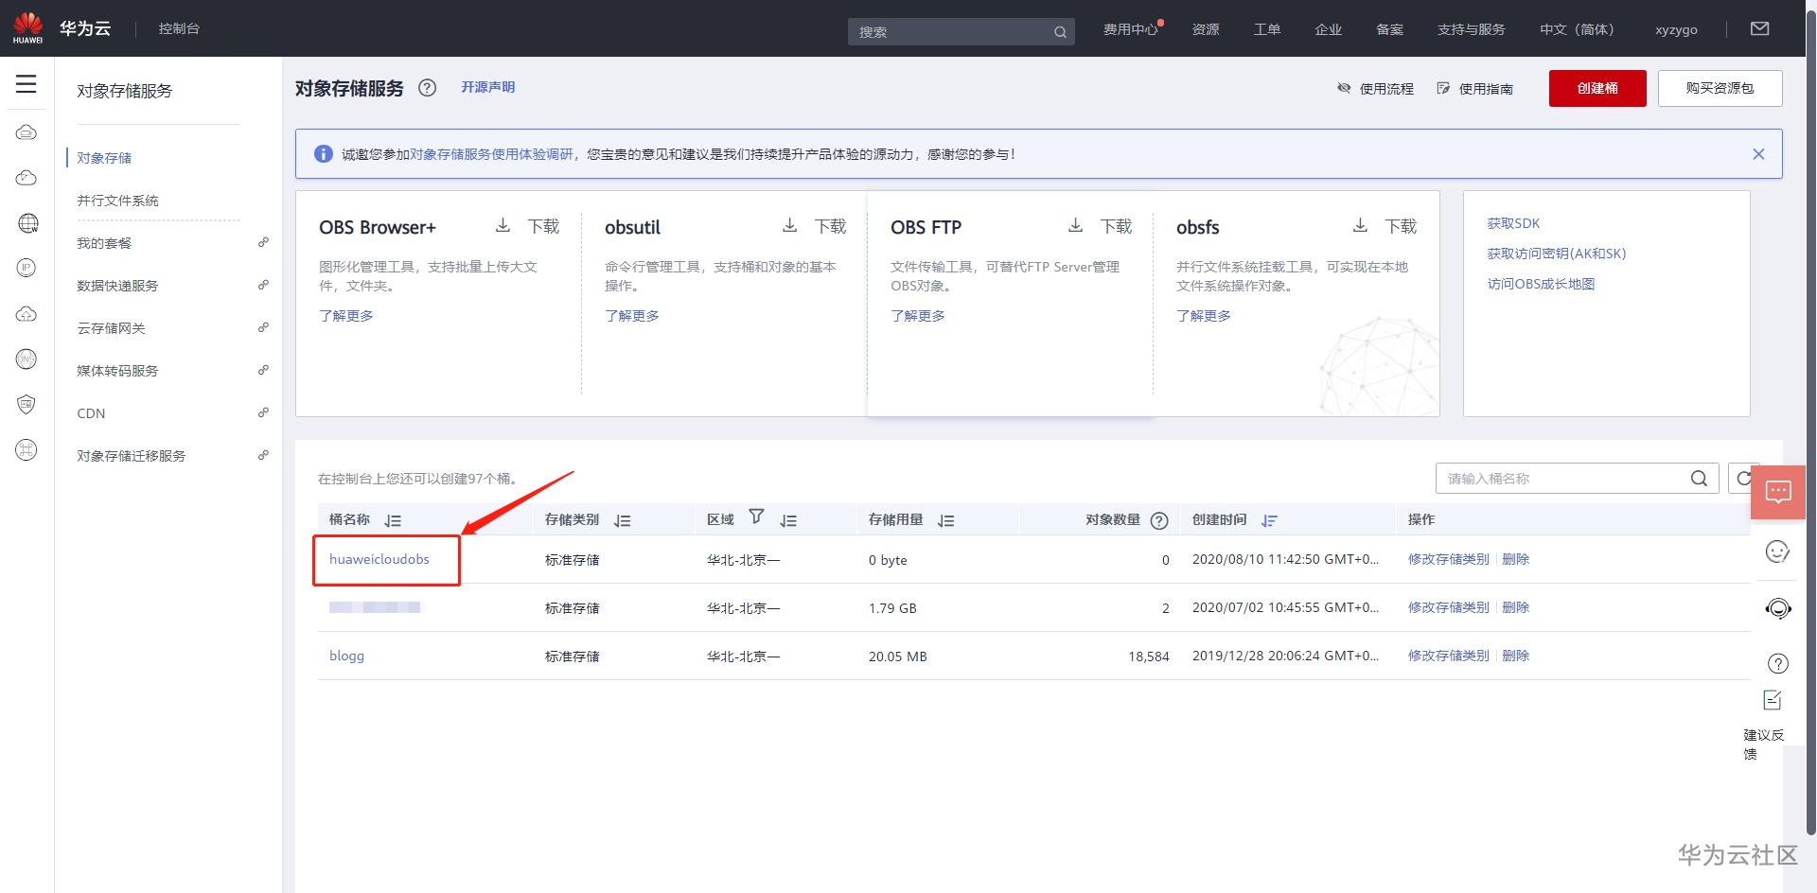Open 访问OBS成长地图 link
Screen dimensions: 1817x893
click(x=1541, y=284)
